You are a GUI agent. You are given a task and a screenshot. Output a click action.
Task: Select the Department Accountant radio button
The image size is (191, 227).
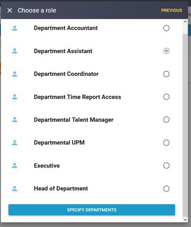tap(166, 28)
